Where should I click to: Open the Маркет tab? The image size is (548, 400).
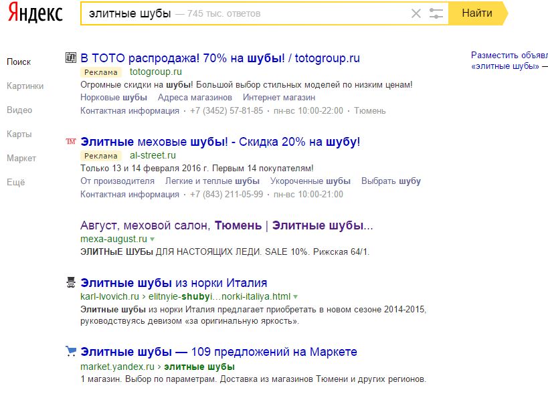pyautogui.click(x=21, y=159)
